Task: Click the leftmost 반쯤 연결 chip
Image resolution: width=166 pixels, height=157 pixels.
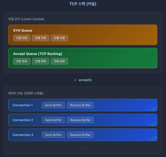Action: tap(22, 38)
